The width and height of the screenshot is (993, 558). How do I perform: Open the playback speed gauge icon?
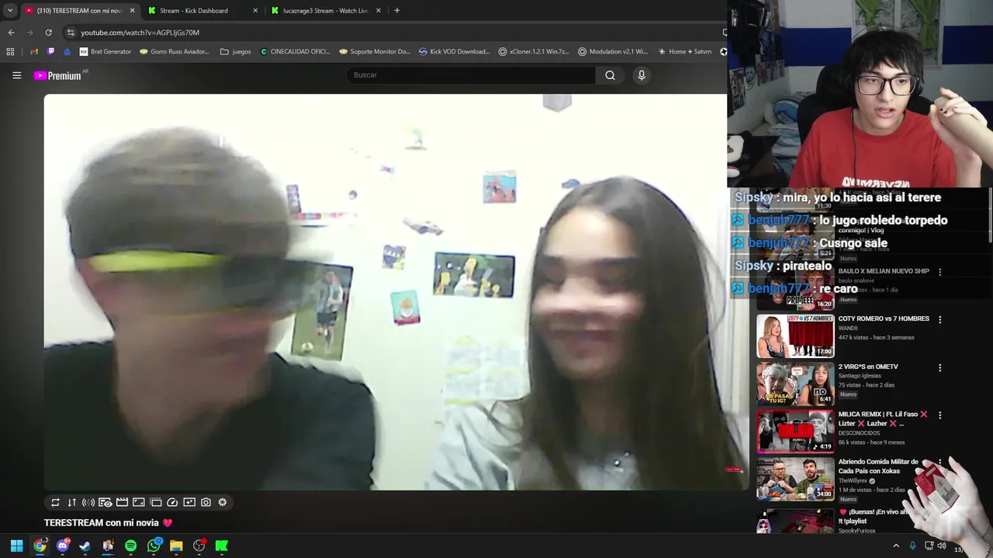172,502
